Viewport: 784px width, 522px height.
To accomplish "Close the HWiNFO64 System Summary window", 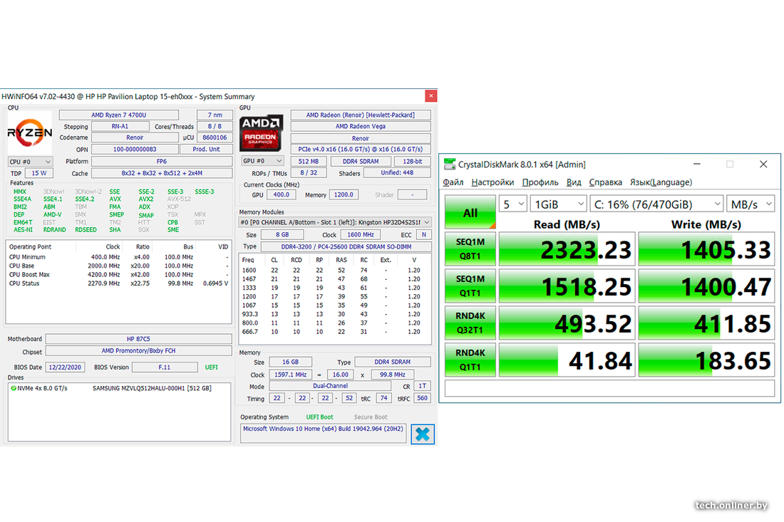I will click(430, 96).
